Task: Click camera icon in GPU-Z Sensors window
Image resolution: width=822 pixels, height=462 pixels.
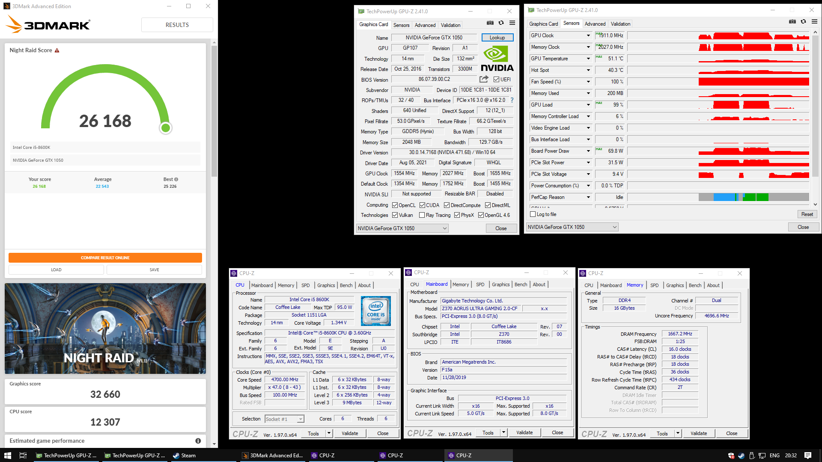Action: (x=792, y=22)
